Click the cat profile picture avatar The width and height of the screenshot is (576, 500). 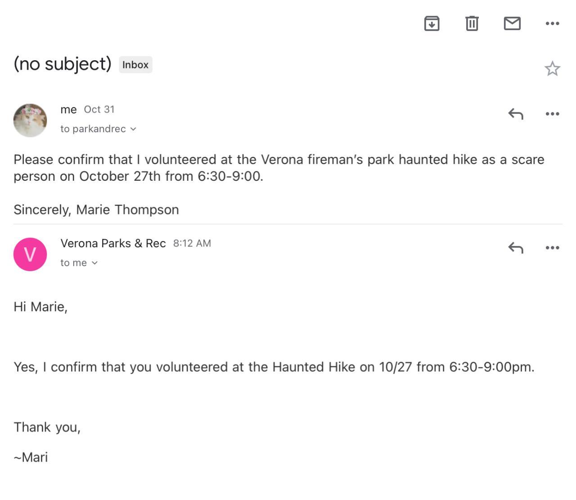(x=30, y=120)
